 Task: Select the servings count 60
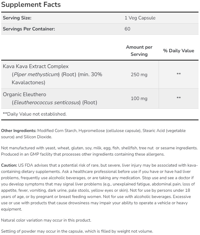coord(127,29)
